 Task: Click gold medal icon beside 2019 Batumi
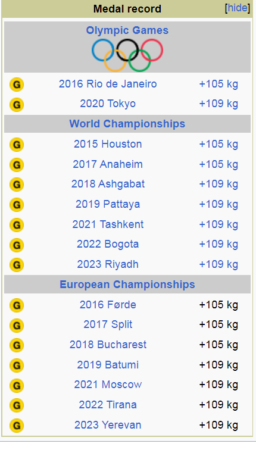17,365
